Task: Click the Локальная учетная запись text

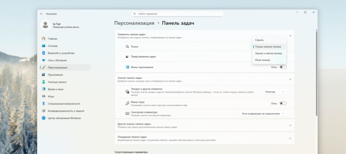Action: (x=66, y=27)
